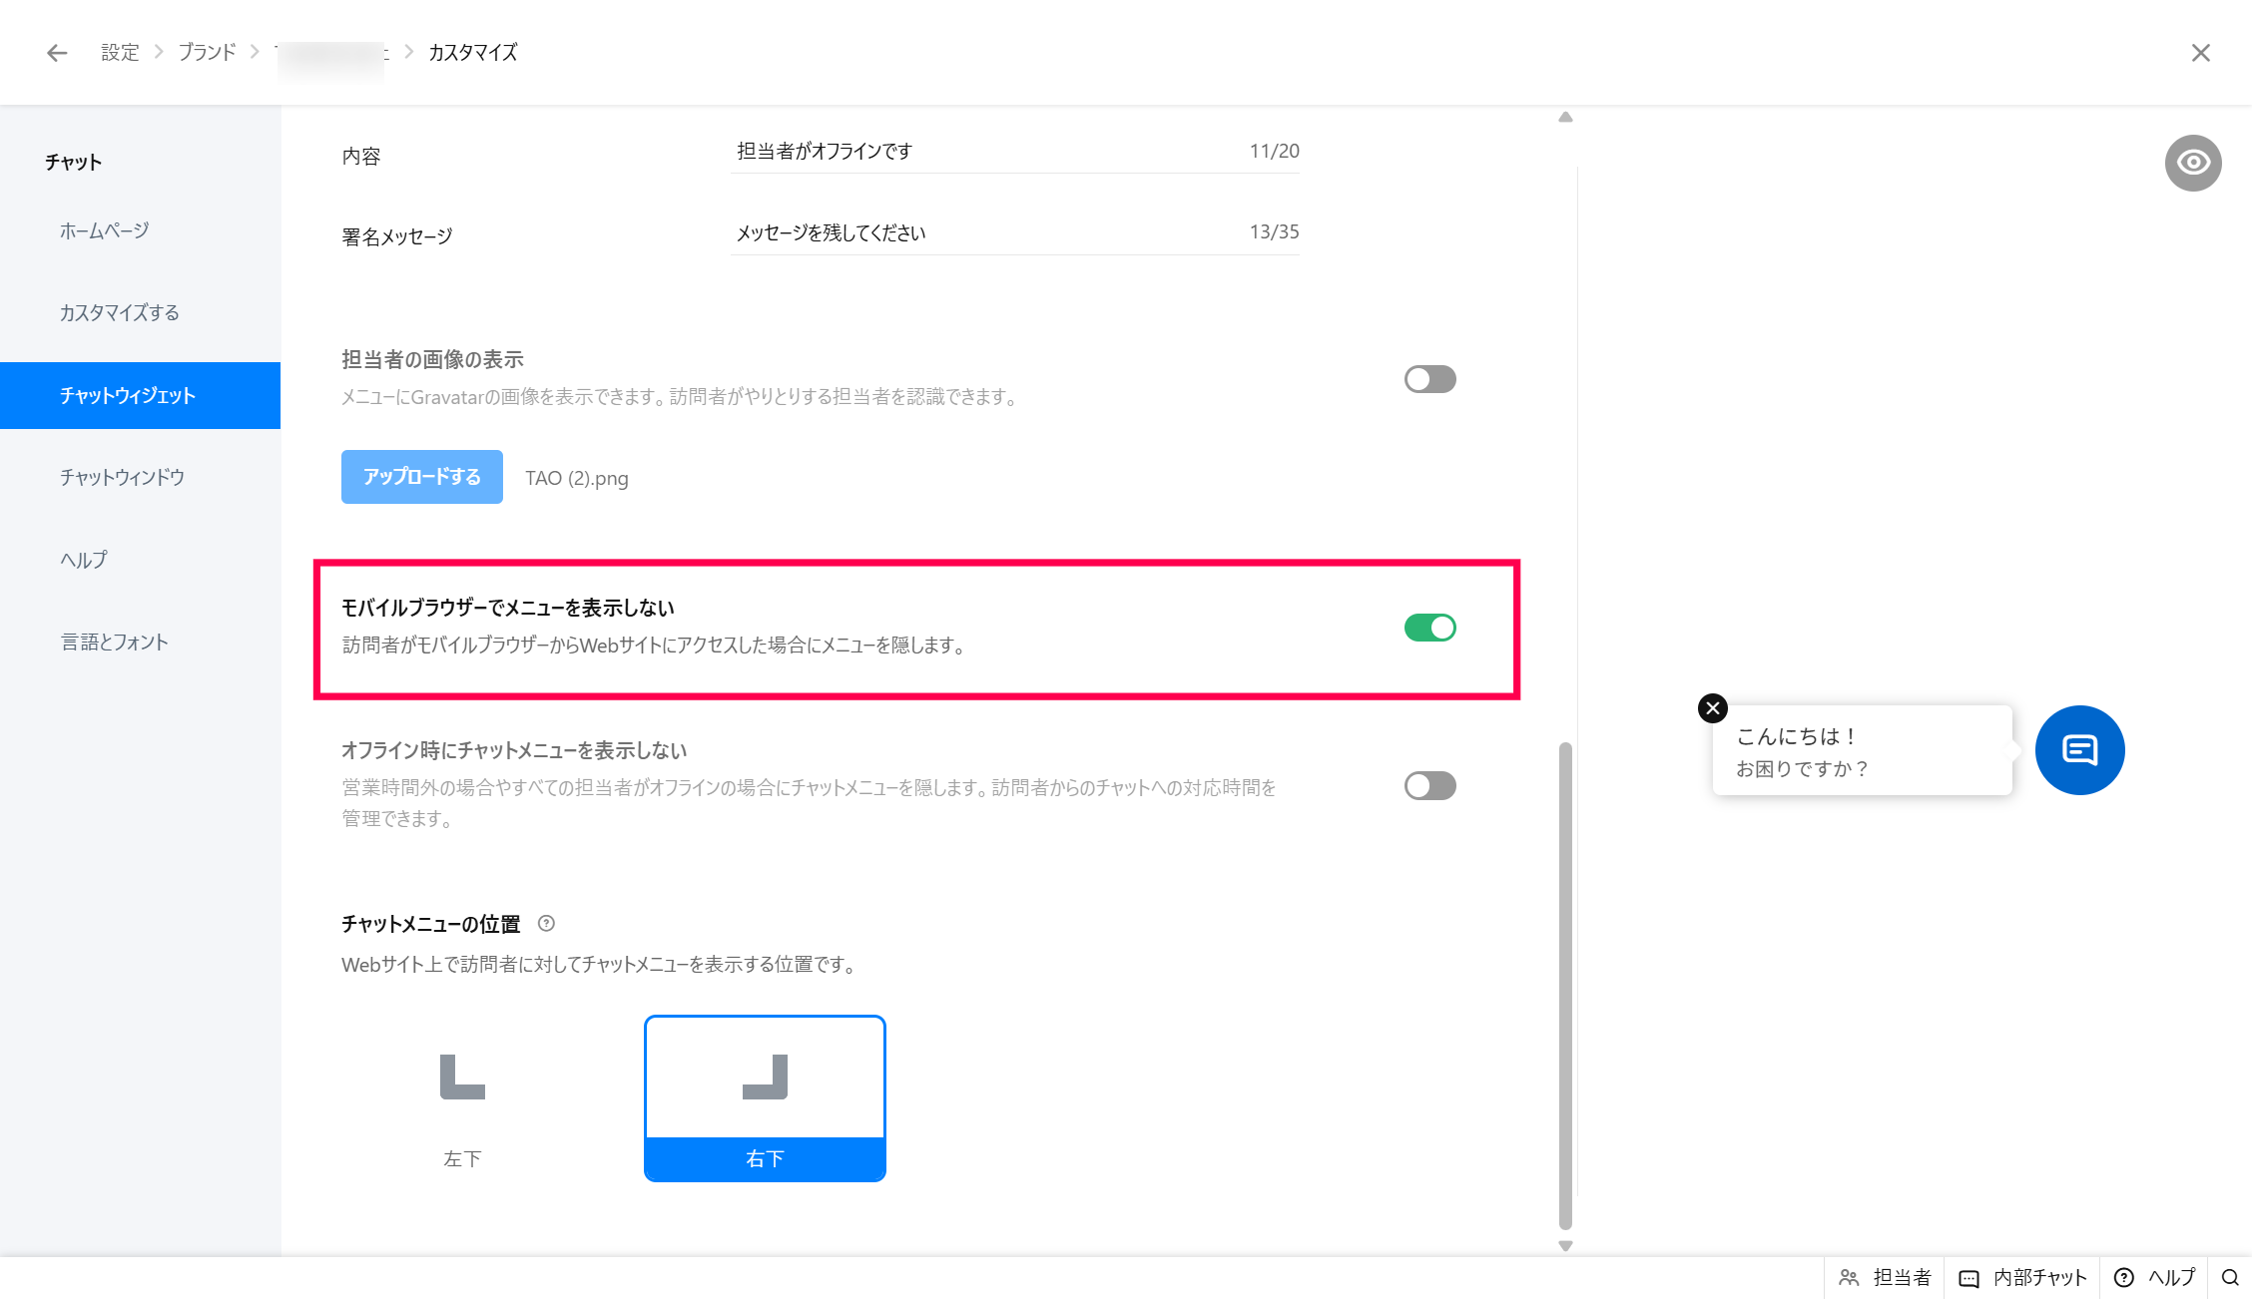Image resolution: width=2252 pixels, height=1299 pixels.
Task: Click the アップロードする button
Action: pyautogui.click(x=421, y=477)
